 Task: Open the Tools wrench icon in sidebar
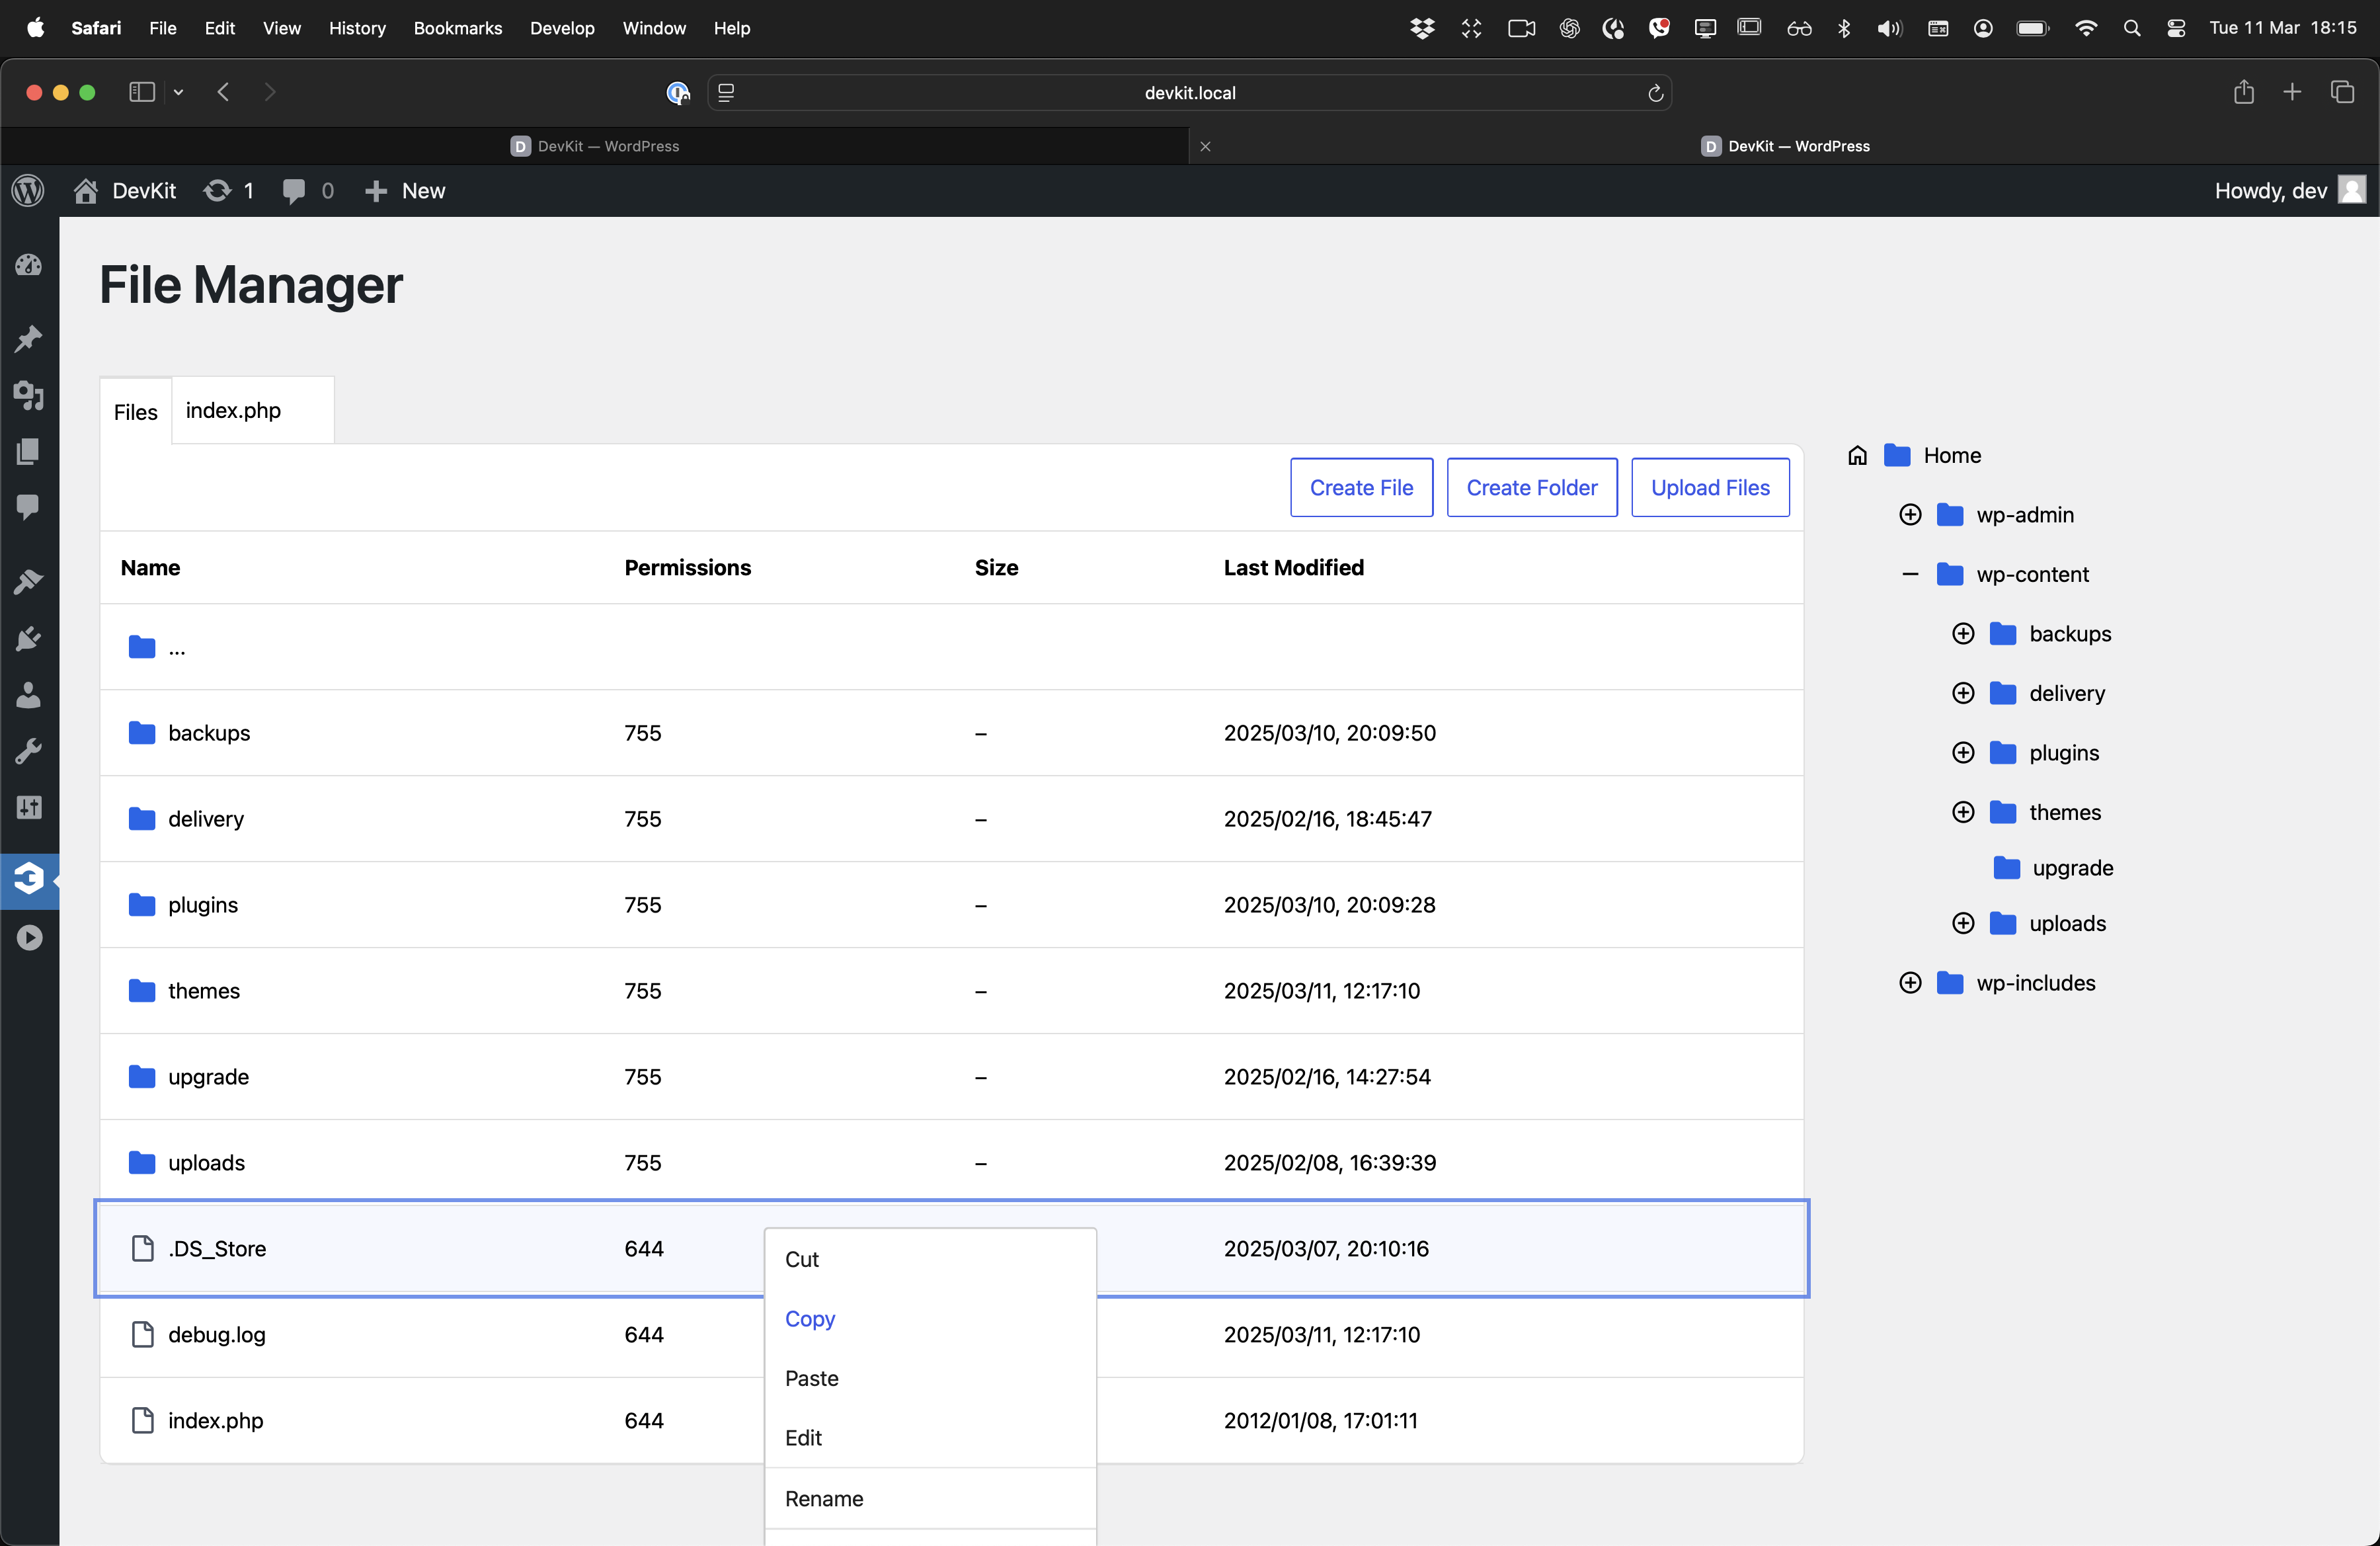29,751
